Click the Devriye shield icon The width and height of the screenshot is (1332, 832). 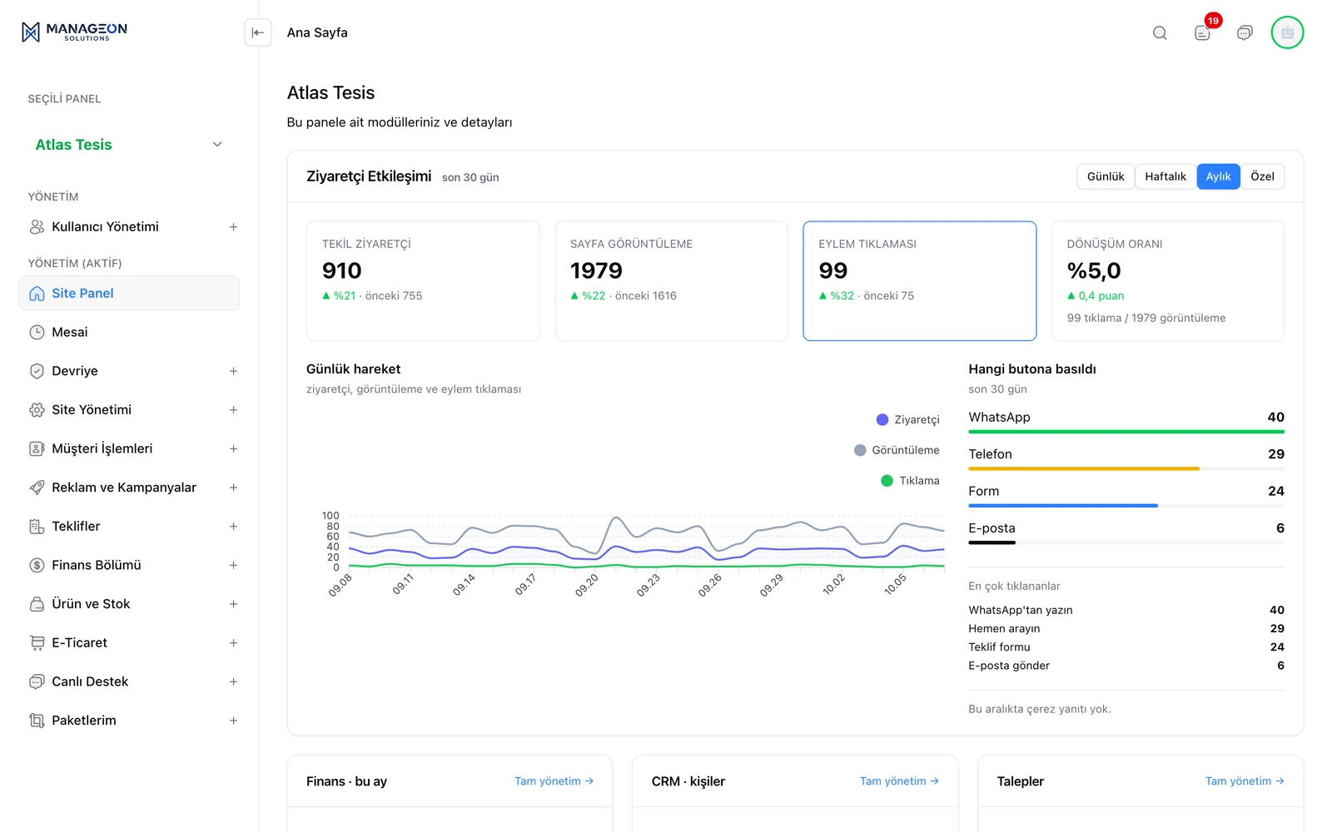pos(37,371)
